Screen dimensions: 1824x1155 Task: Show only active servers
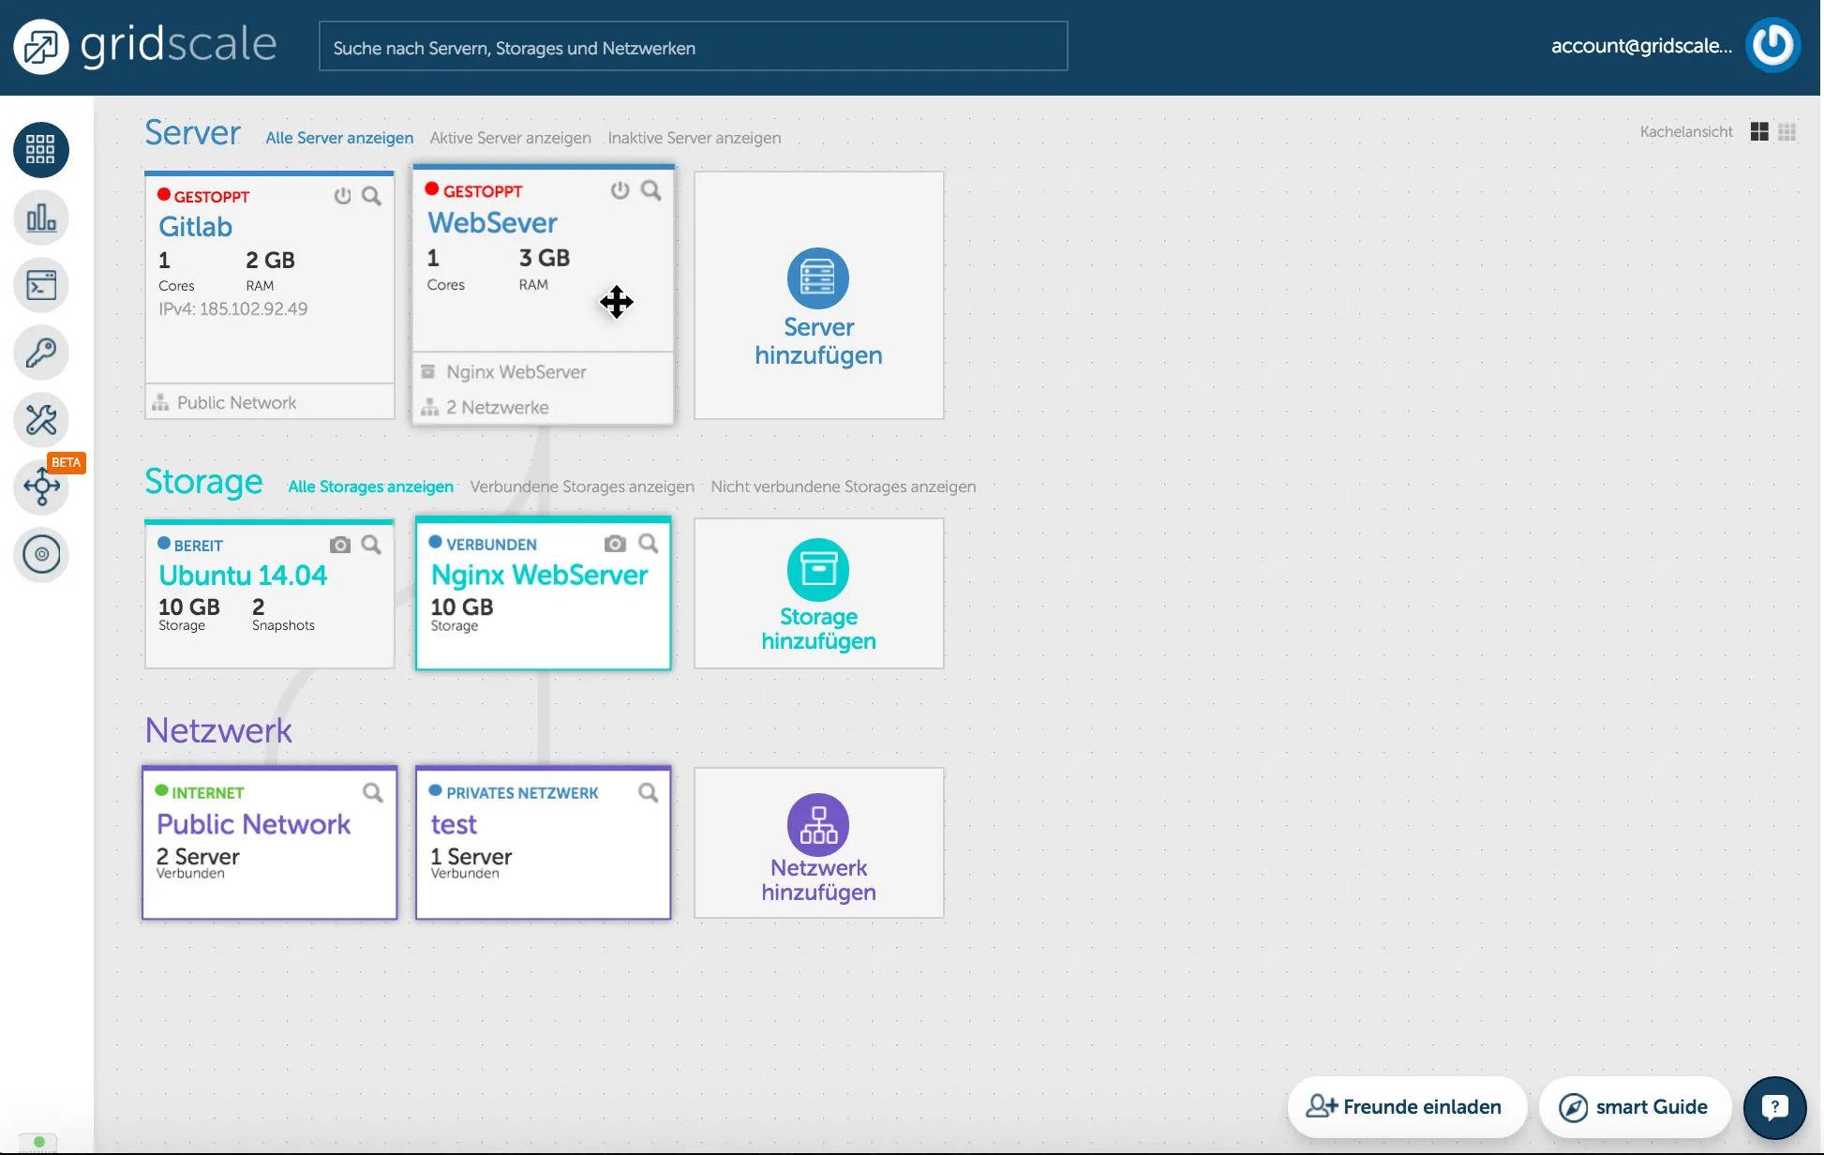(510, 138)
